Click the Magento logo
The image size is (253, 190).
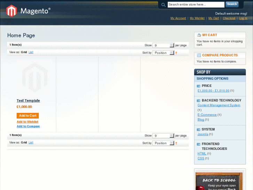(x=28, y=11)
